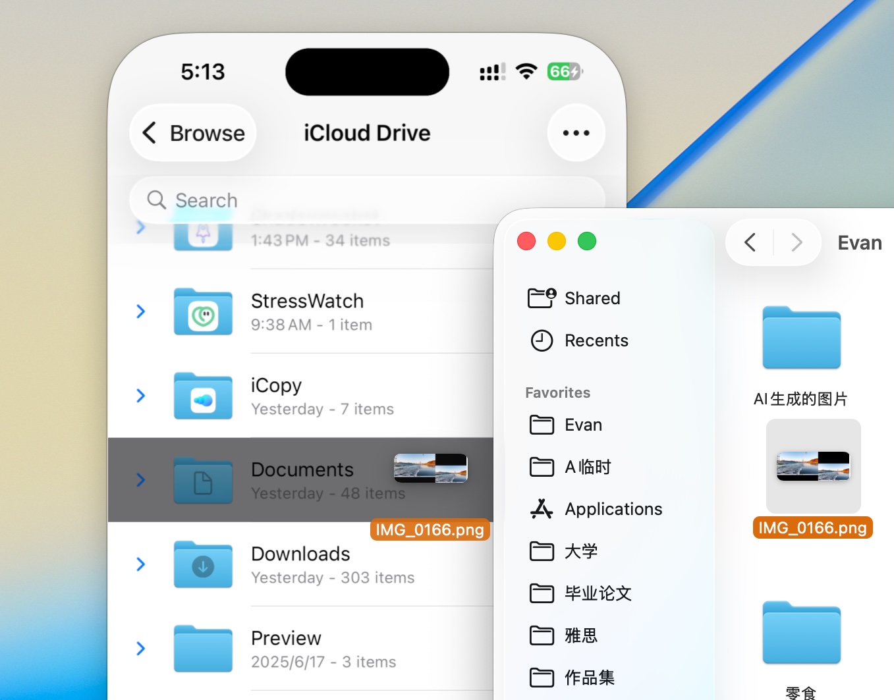
Task: Tap the Documents folder name
Action: (302, 470)
